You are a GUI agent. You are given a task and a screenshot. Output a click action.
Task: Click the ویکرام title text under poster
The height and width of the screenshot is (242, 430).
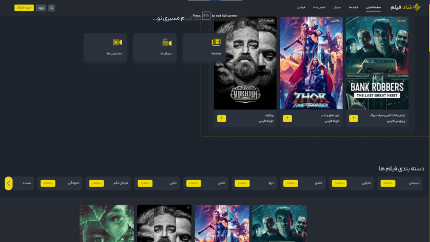pos(269,115)
